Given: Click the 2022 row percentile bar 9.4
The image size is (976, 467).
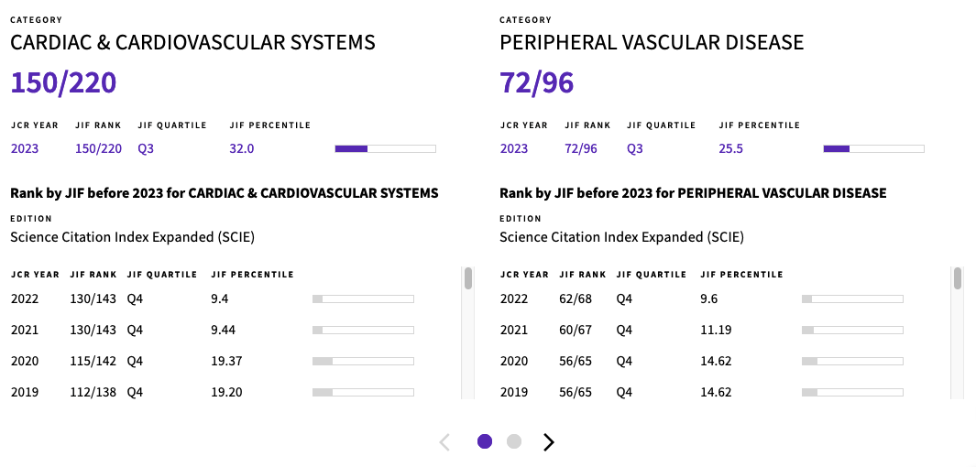Looking at the screenshot, I should (363, 299).
